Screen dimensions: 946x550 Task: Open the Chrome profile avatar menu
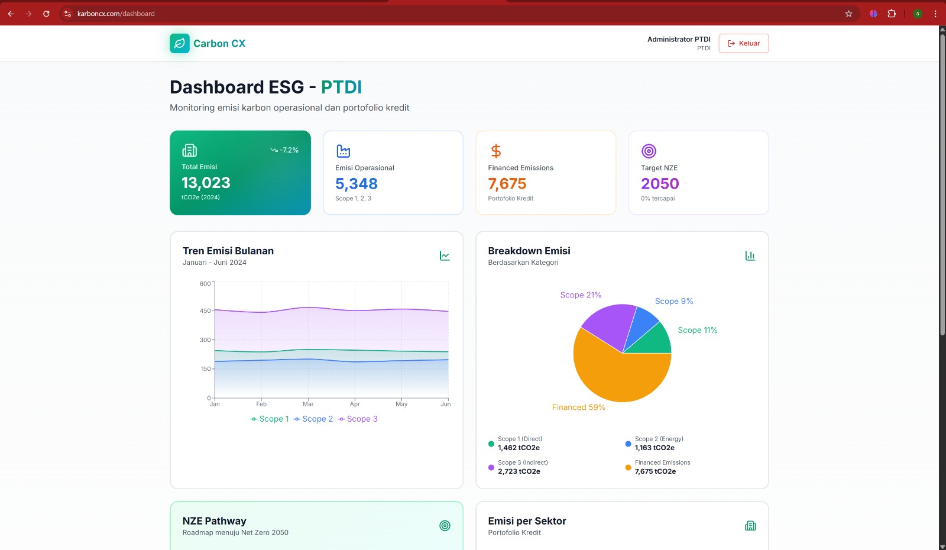[x=918, y=13]
